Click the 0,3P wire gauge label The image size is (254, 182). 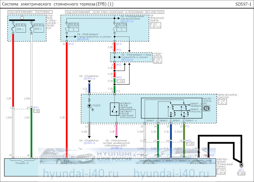112,132
